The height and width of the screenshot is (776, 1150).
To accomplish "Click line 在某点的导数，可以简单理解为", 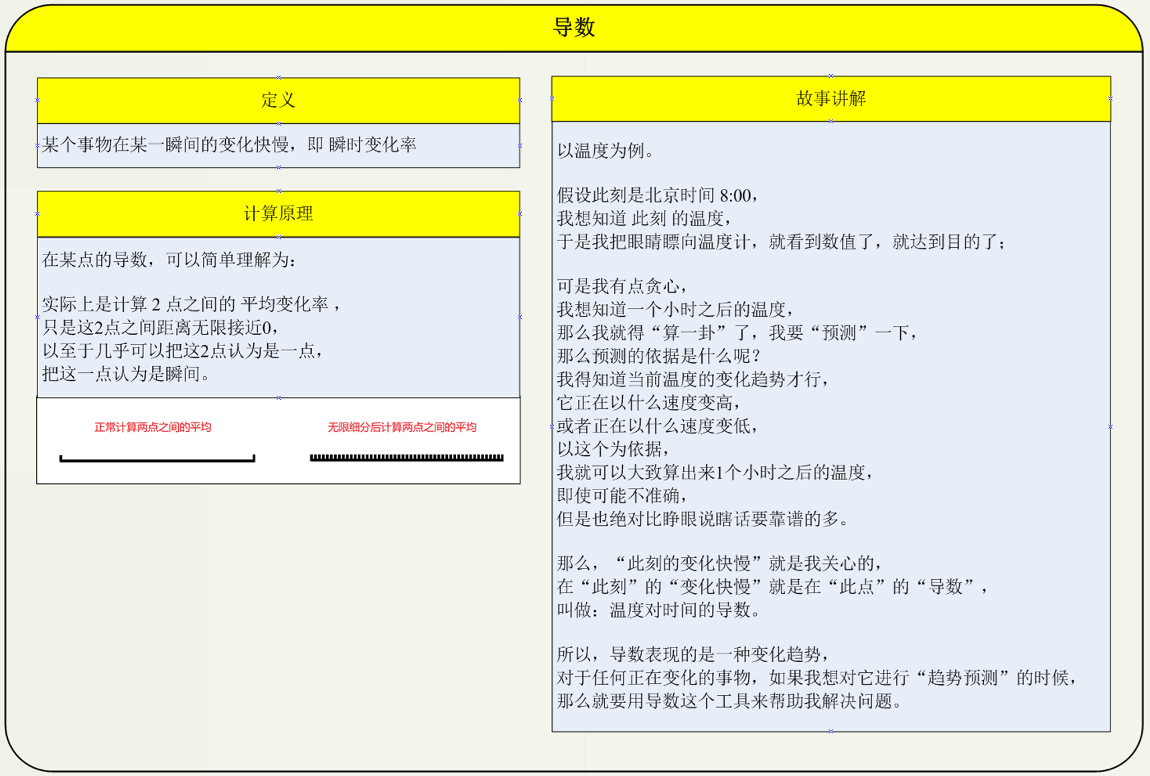I will click(169, 260).
